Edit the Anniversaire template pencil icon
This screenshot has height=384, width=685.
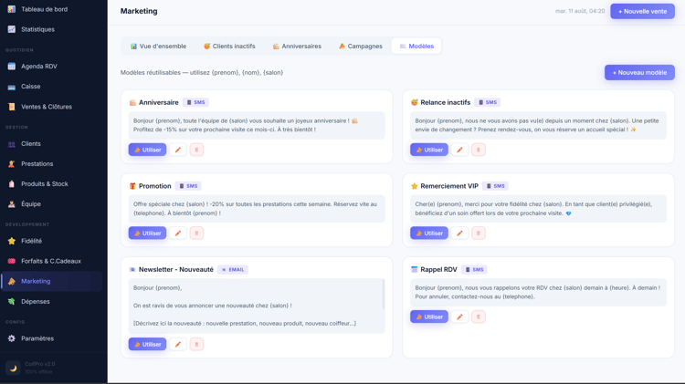[x=178, y=150]
